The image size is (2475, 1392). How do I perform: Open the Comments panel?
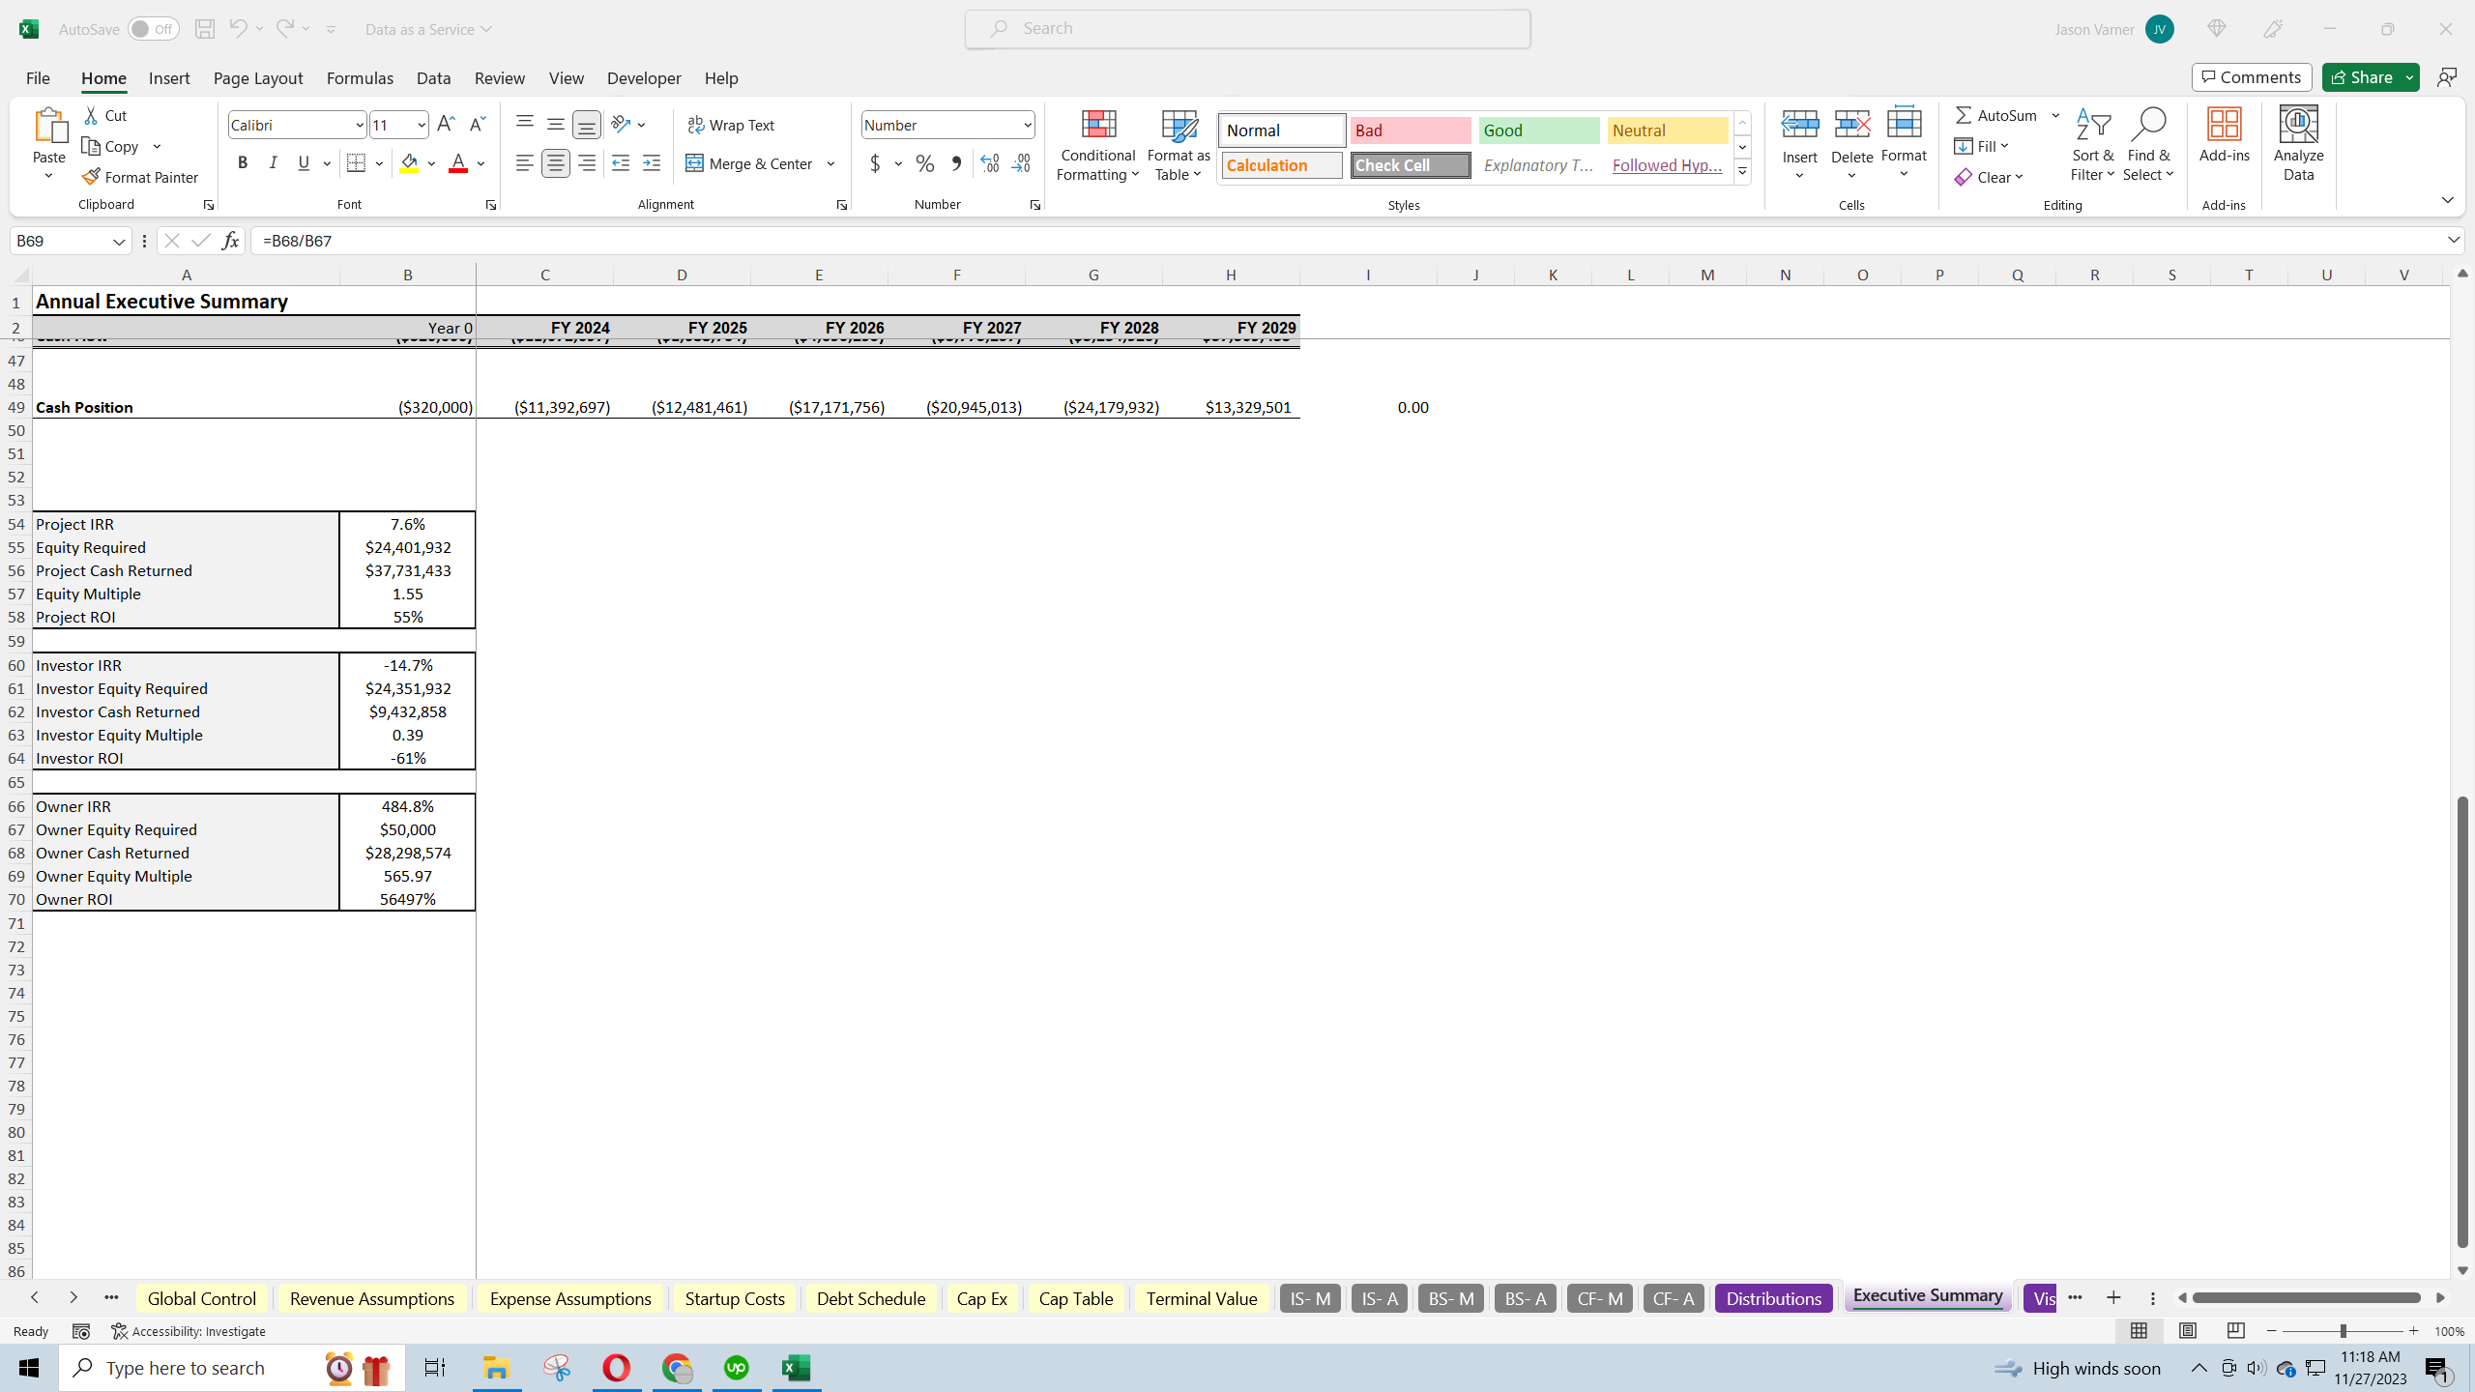(2251, 76)
